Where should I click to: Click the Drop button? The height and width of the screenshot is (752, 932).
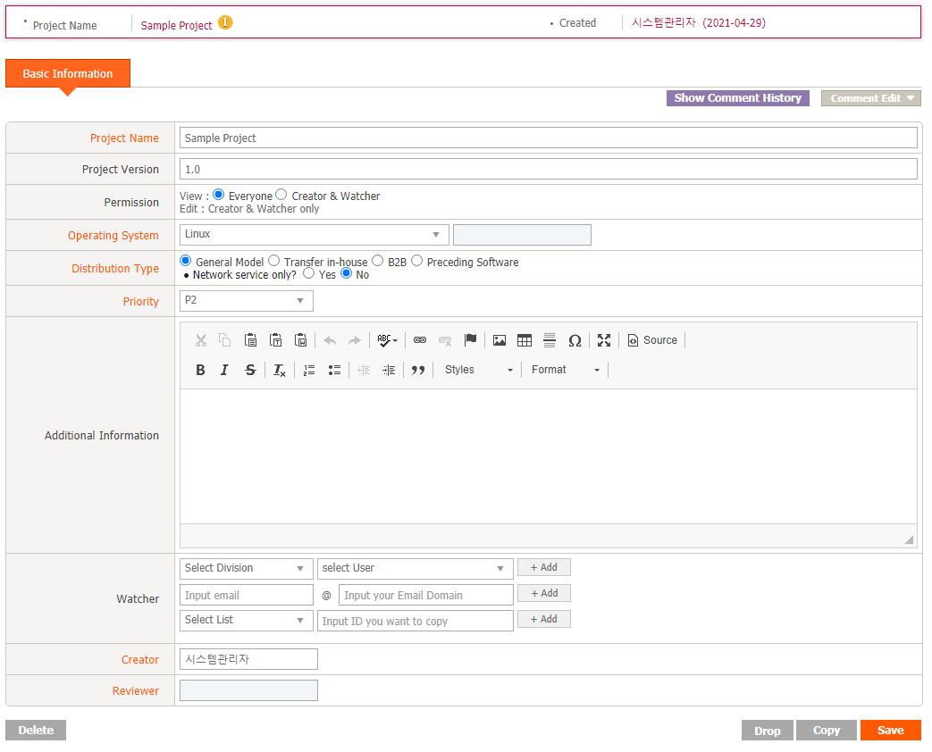pos(768,731)
